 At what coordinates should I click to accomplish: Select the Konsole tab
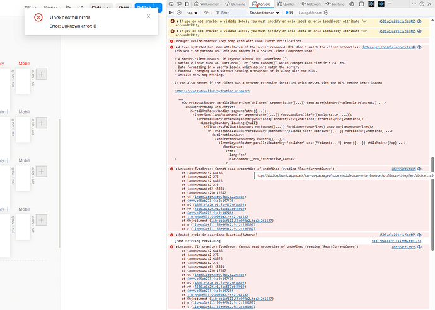tap(261, 4)
